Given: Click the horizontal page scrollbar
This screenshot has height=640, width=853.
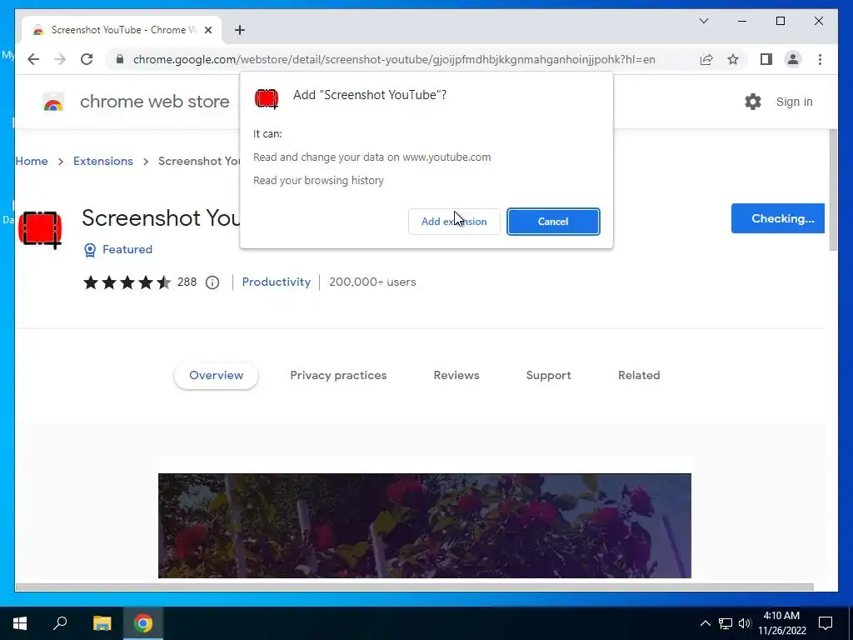Looking at the screenshot, I should click(x=415, y=587).
